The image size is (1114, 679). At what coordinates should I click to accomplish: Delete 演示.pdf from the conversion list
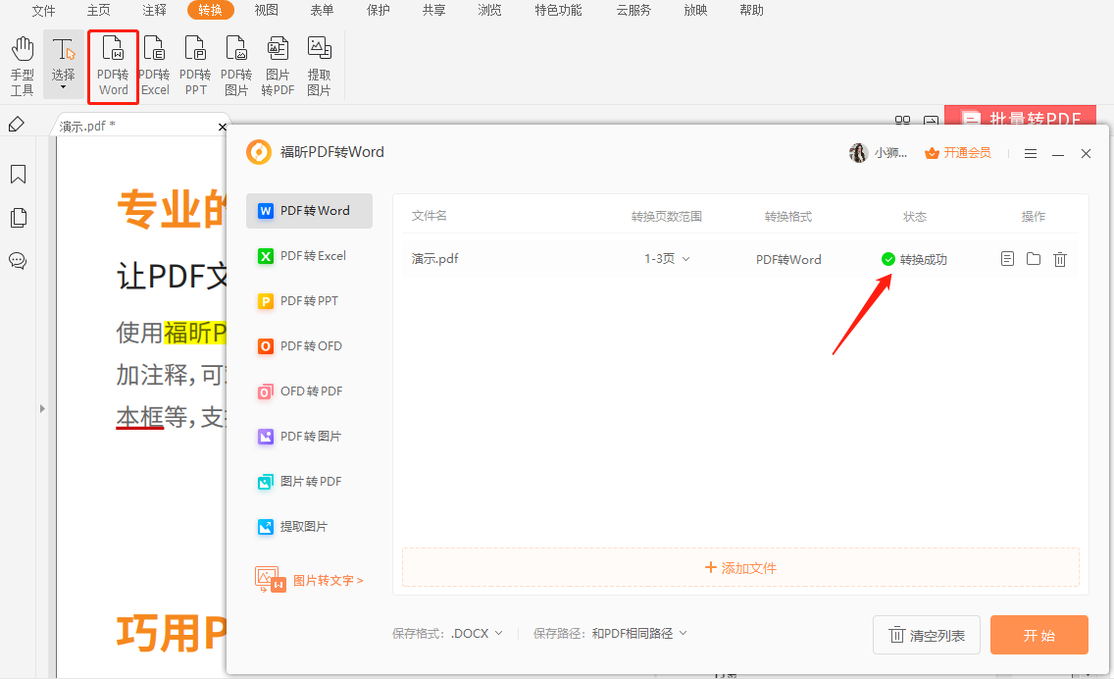1060,259
